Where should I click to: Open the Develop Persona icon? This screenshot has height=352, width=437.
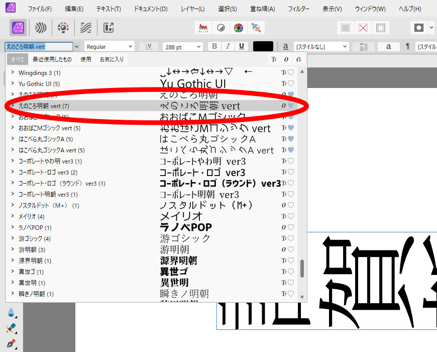click(63, 28)
